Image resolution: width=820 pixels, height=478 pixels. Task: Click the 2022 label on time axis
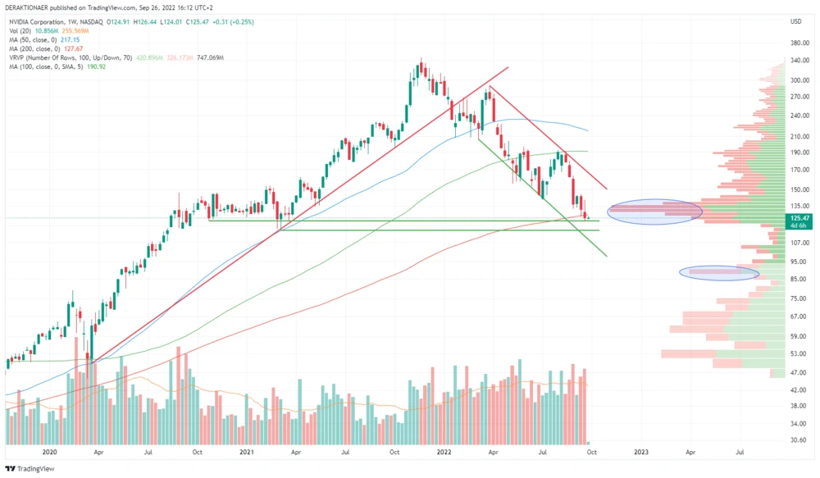444,451
